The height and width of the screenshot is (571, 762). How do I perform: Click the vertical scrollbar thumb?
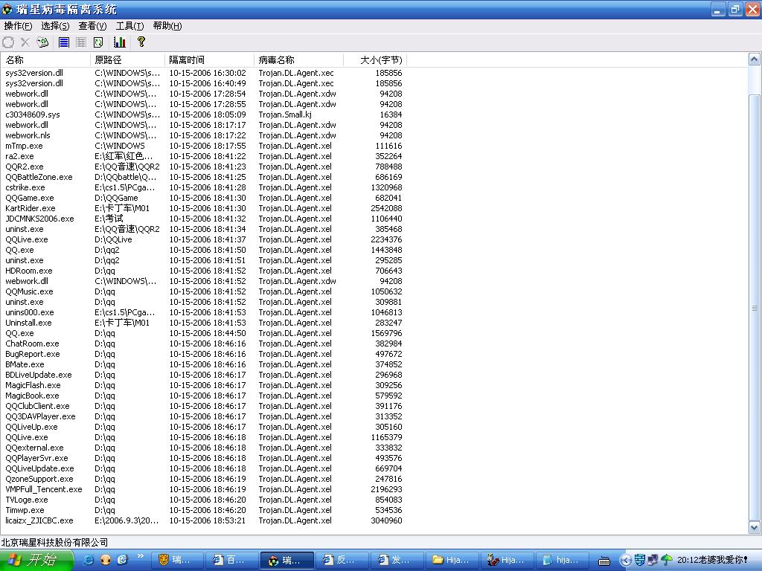coord(754,308)
